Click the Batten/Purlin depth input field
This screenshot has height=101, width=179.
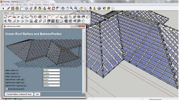pos(52,82)
